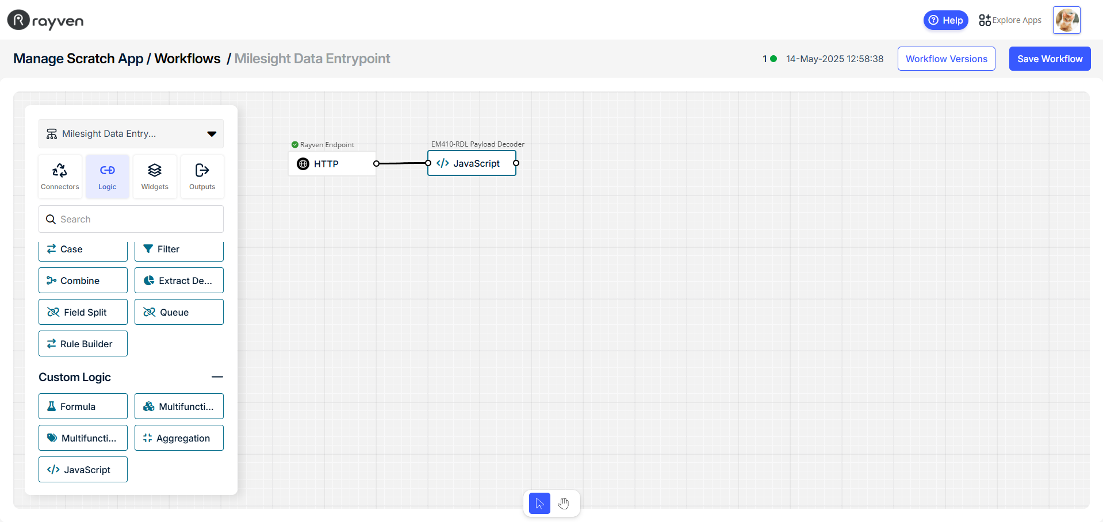Click the JavaScript node input port

pos(428,163)
